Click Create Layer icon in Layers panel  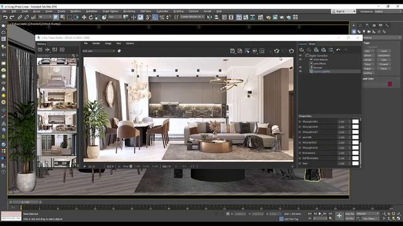point(301,50)
